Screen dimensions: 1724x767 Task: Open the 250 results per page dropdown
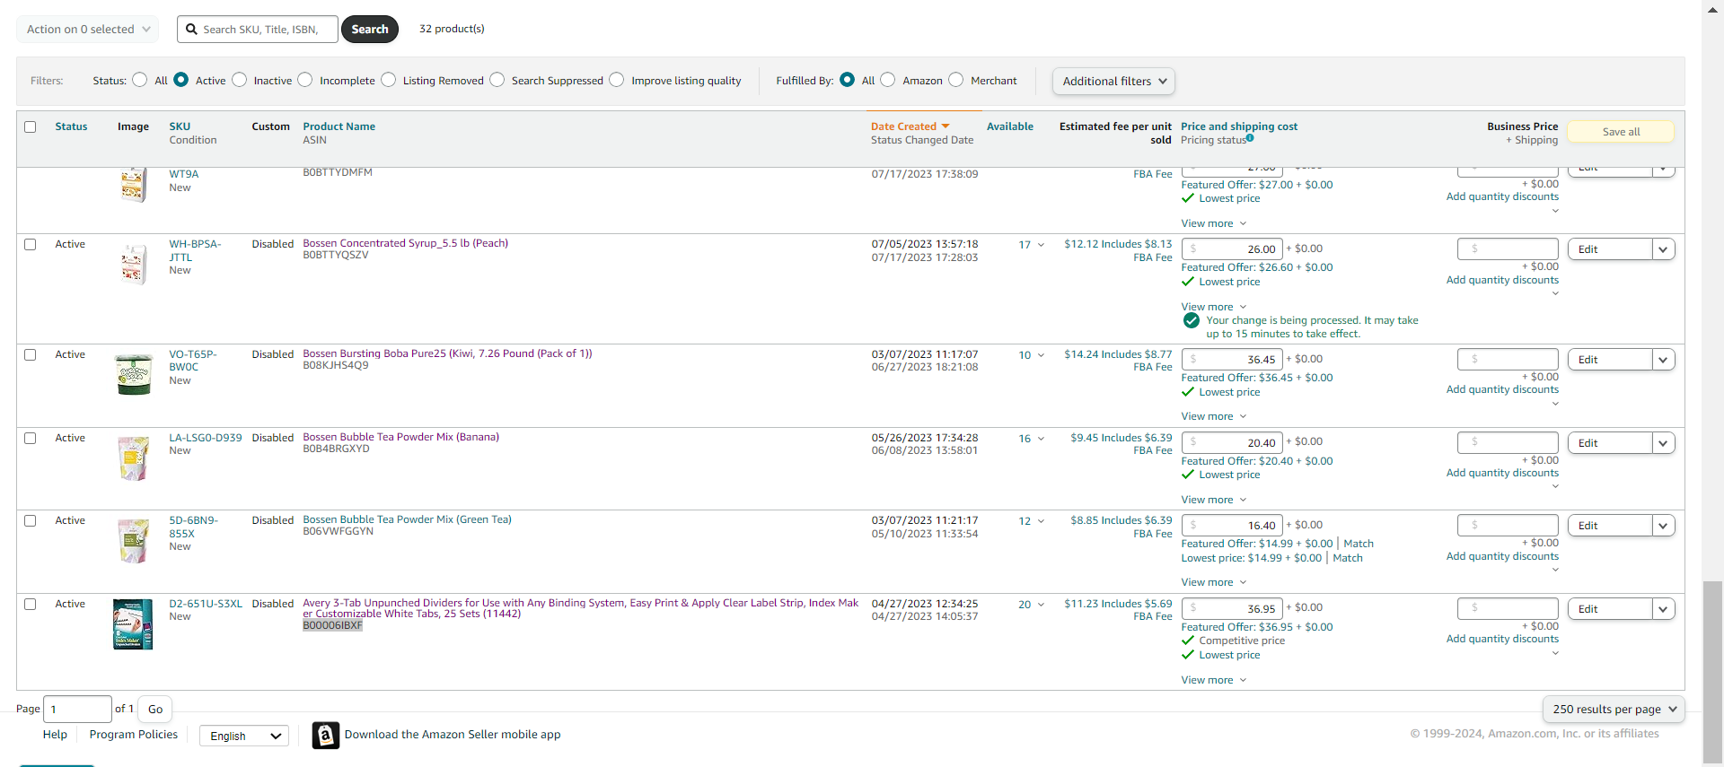(1614, 709)
